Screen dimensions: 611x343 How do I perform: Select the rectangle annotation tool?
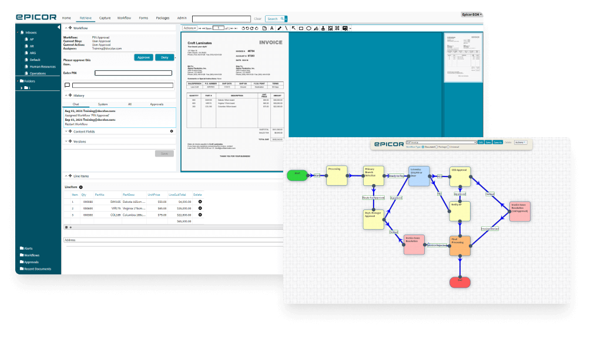pos(301,28)
